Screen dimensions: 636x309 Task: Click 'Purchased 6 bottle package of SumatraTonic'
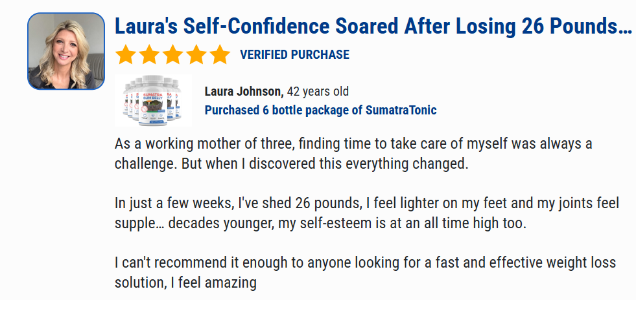[x=320, y=110]
